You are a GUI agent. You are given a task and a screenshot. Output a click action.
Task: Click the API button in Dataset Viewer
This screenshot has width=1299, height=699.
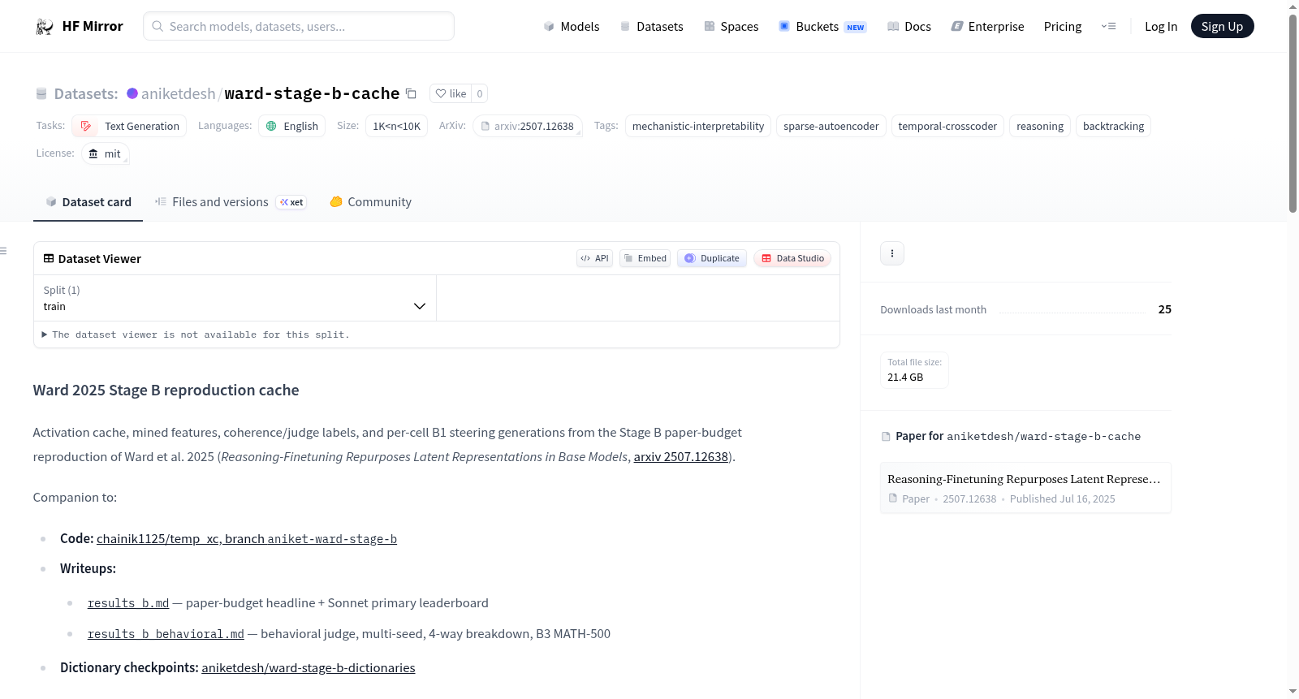point(594,258)
